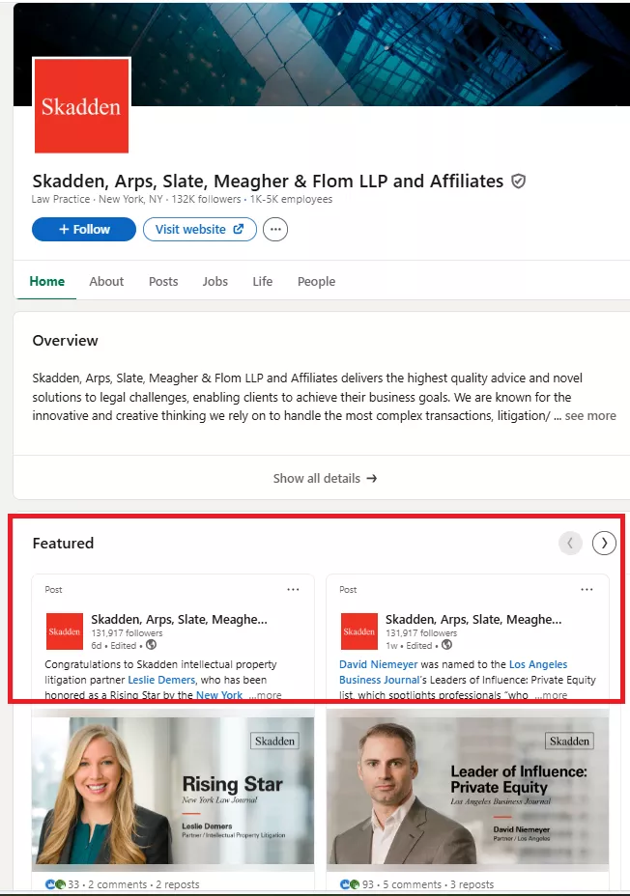Click Skadden logo on the 6d post
The width and height of the screenshot is (630, 896).
click(65, 631)
